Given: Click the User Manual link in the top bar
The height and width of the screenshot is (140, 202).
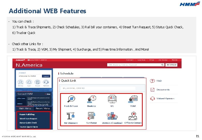Looking at the screenshot, I should coord(163,60).
